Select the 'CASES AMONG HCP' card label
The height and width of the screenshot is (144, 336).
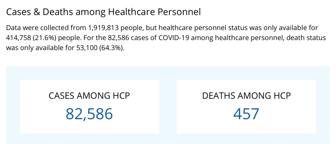[89, 96]
